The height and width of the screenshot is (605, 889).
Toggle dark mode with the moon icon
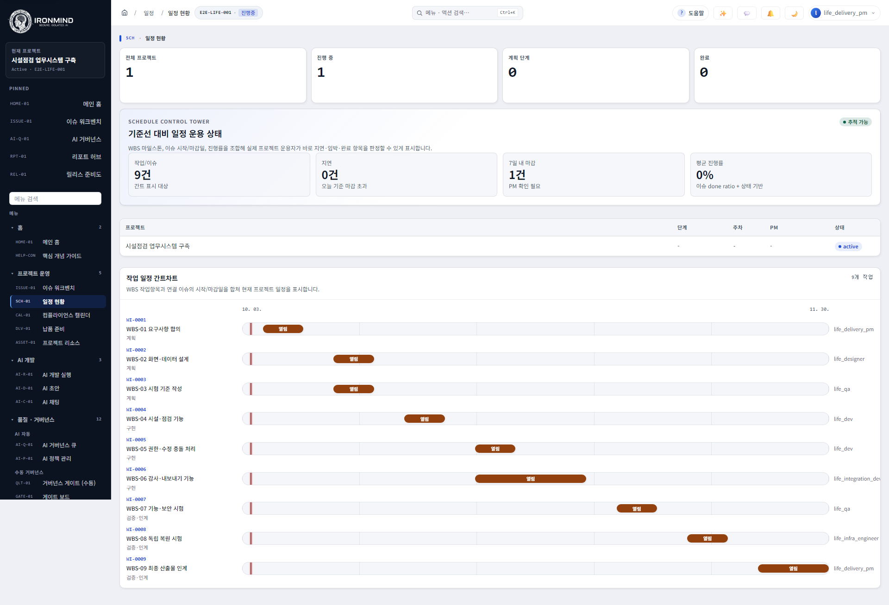coord(794,13)
